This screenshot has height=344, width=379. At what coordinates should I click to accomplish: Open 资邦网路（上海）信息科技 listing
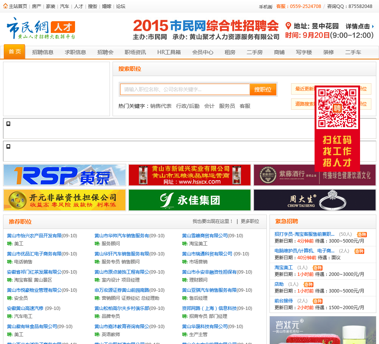(209, 308)
